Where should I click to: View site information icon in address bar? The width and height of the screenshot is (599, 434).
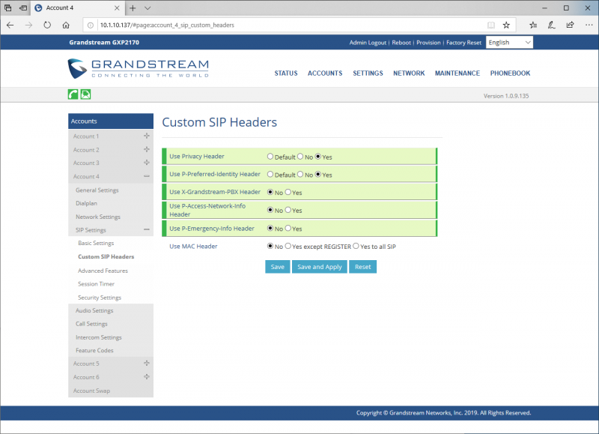click(x=90, y=25)
